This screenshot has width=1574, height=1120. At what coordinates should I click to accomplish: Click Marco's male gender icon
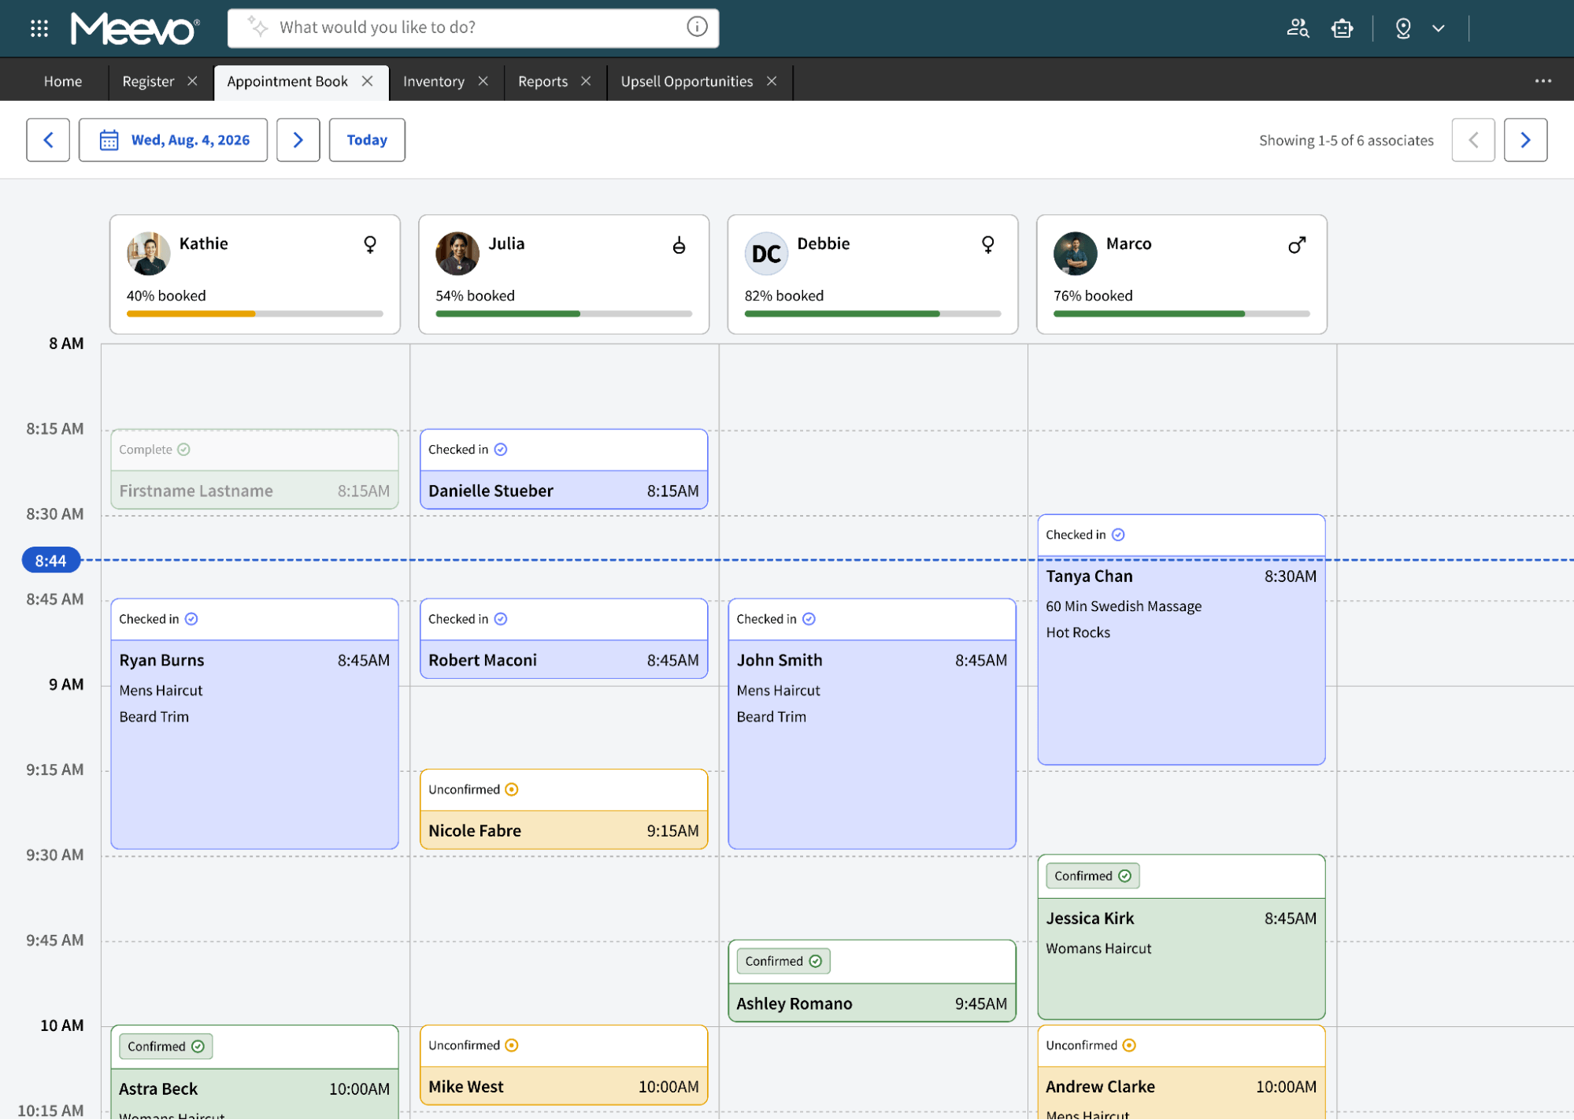click(x=1297, y=245)
